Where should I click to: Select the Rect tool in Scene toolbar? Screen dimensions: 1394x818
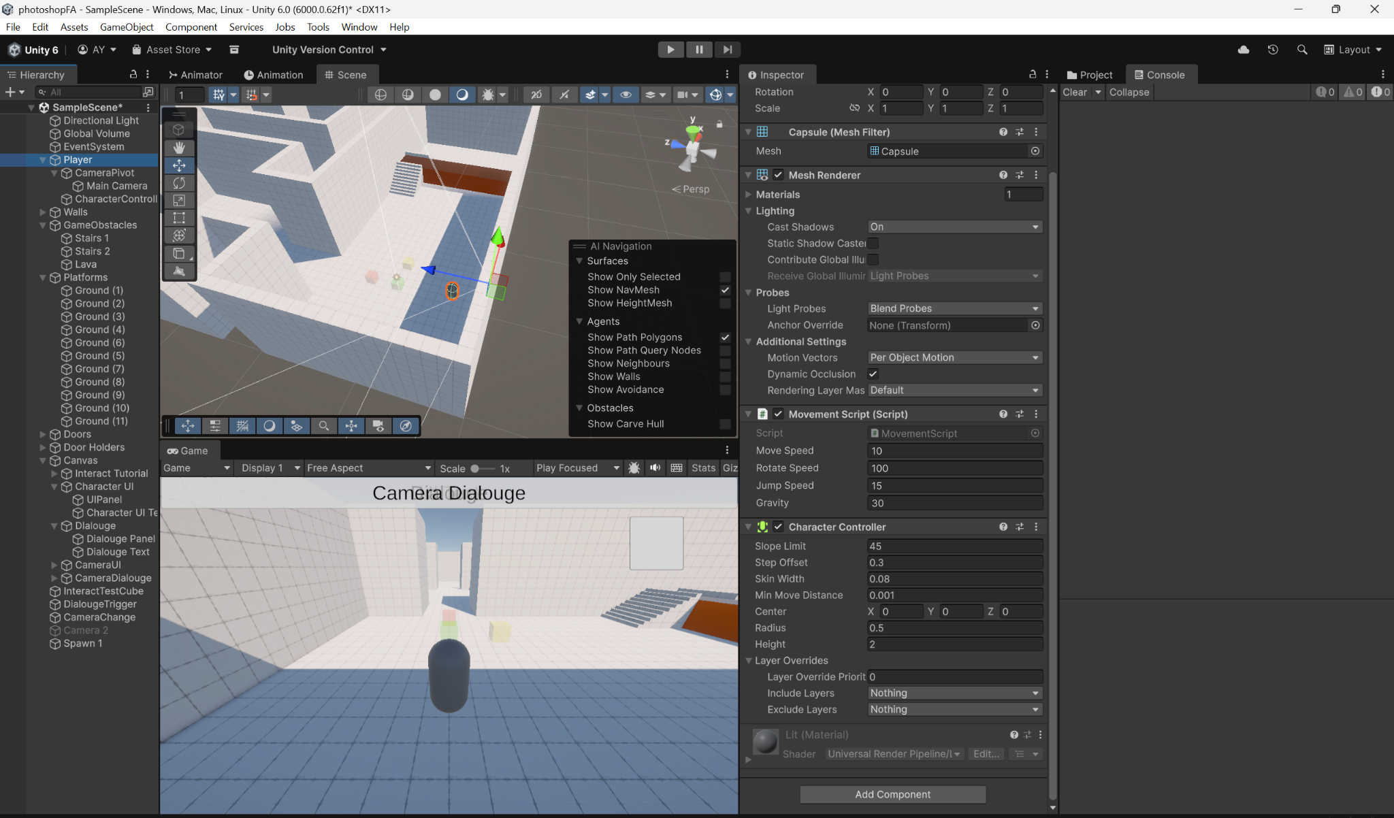179,218
